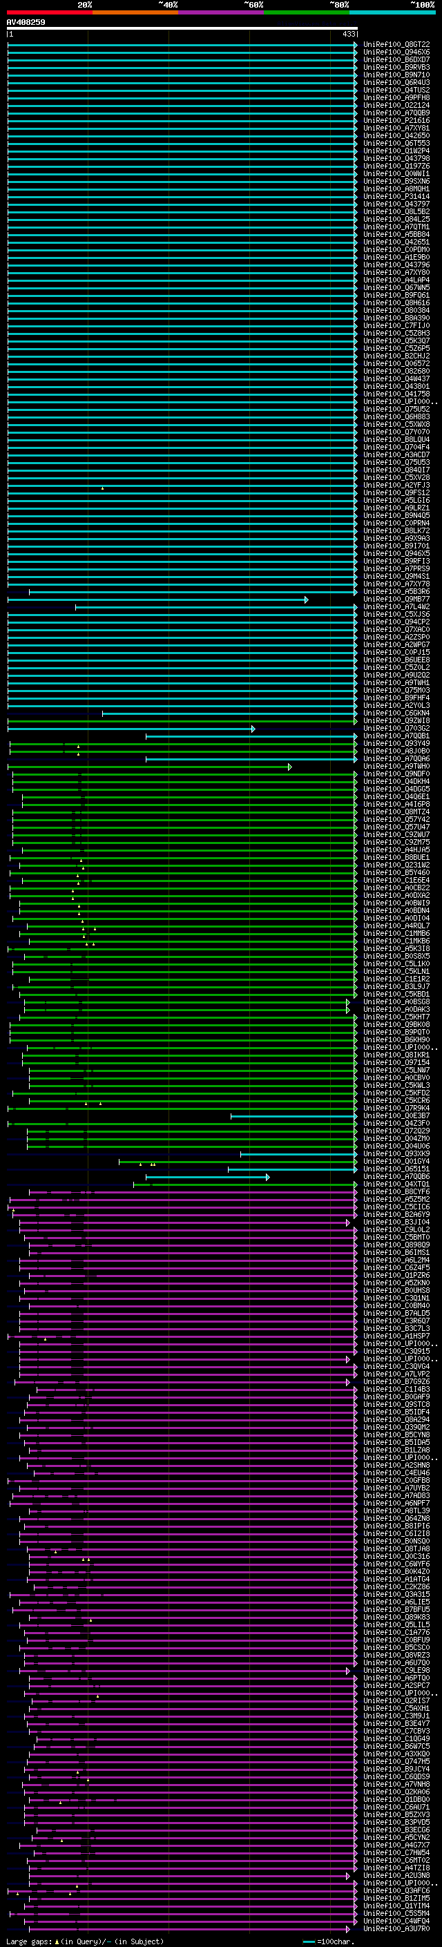Click the UniRef100_B5Y460 label
The image size is (442, 1947).
click(x=396, y=874)
